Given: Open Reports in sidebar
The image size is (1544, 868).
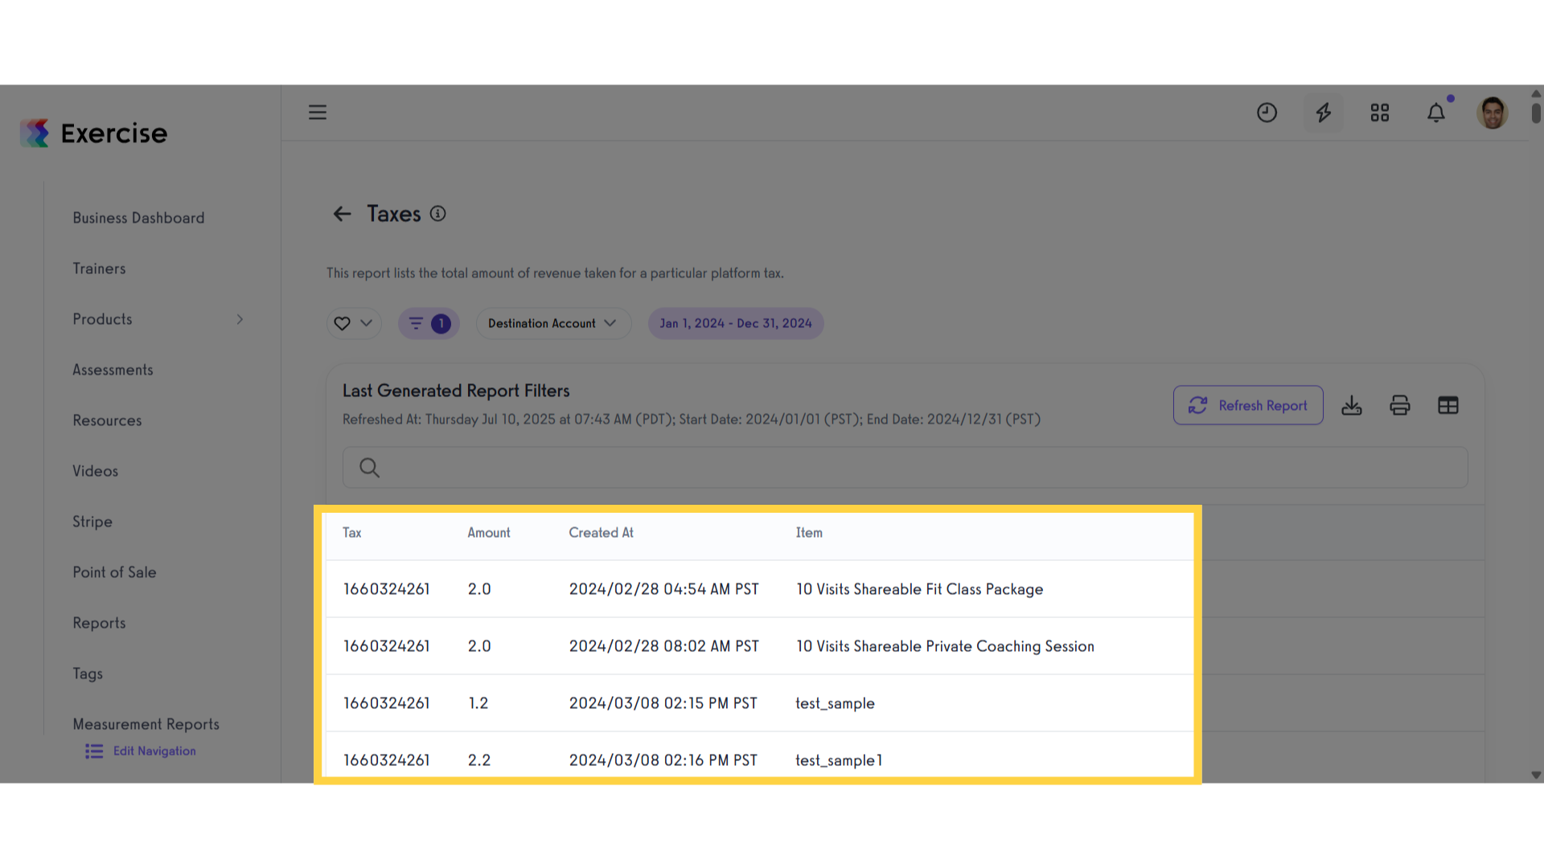Looking at the screenshot, I should (99, 623).
